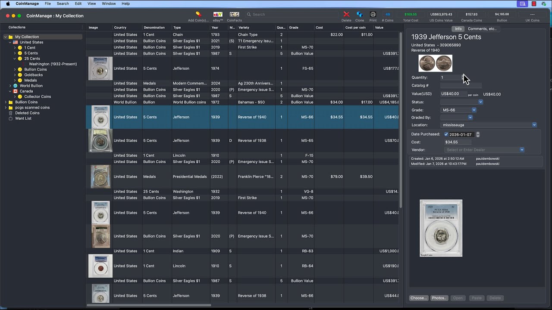
Task: Click the Cost field showing $34.55
Action: coord(457,142)
